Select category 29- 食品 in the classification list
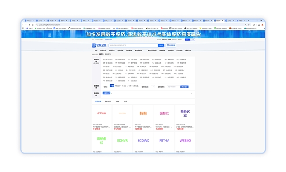 click(x=106, y=74)
